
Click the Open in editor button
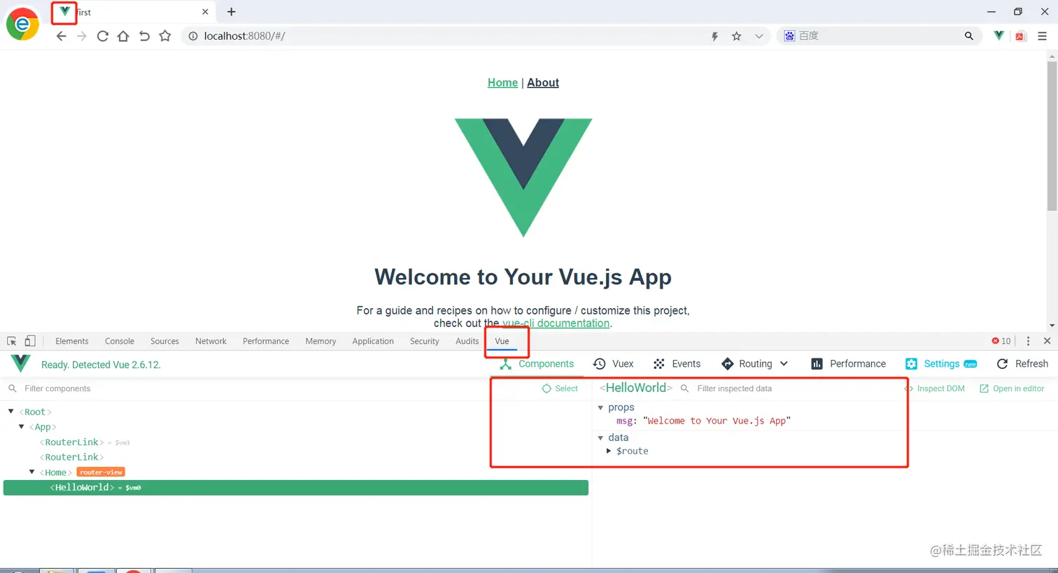[1012, 389]
